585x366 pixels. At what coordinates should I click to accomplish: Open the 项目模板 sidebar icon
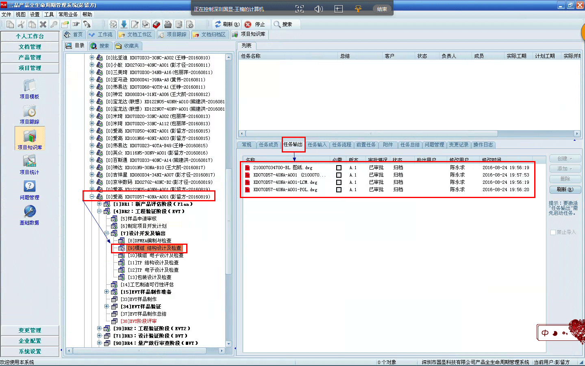click(29, 86)
